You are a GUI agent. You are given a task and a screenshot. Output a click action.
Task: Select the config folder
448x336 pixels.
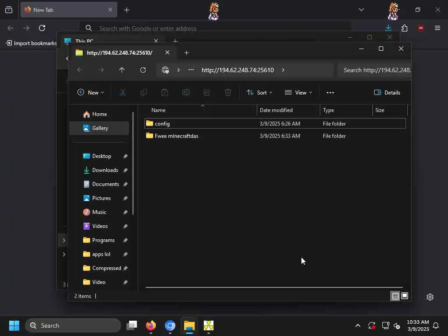point(275,123)
